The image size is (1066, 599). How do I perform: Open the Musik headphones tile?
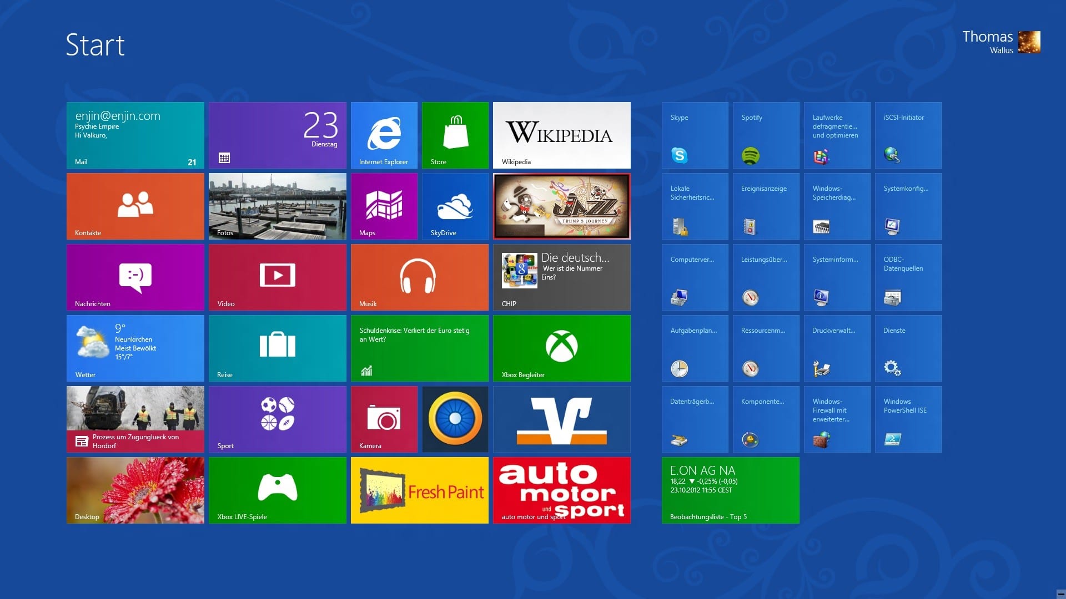(419, 277)
